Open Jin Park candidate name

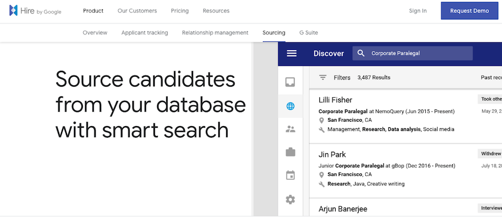pyautogui.click(x=333, y=154)
